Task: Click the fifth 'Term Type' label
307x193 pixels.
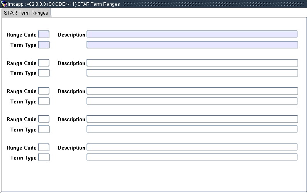Action: click(24, 158)
